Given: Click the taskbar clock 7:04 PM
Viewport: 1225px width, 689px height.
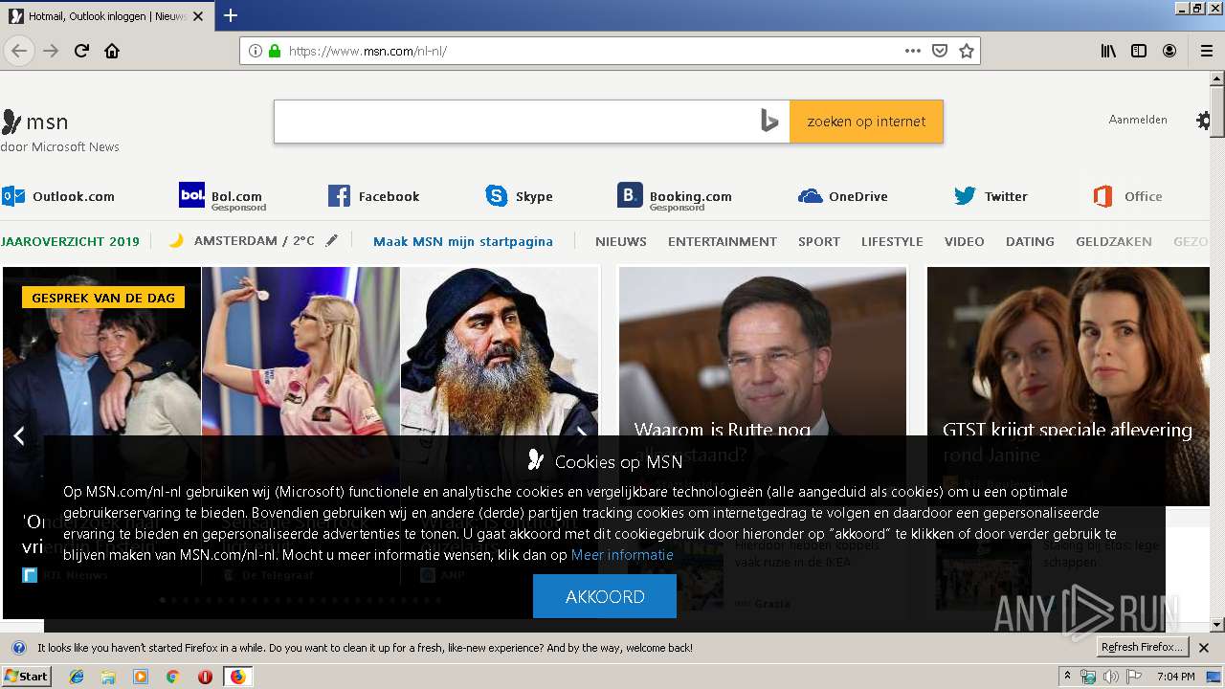Looking at the screenshot, I should click(x=1175, y=677).
